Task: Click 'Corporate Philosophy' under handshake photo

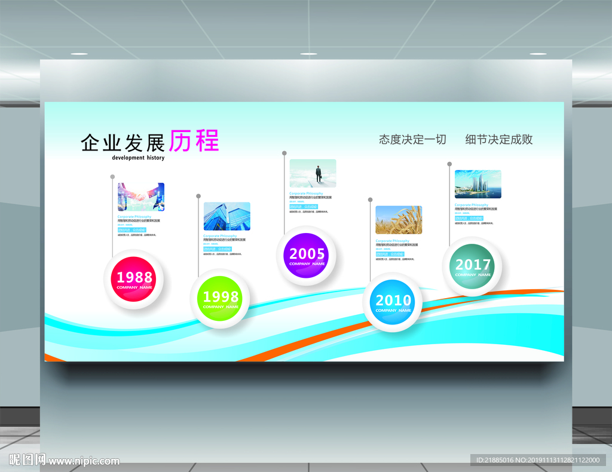Action: tap(134, 216)
